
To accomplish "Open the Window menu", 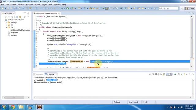I will tap(57, 5).
